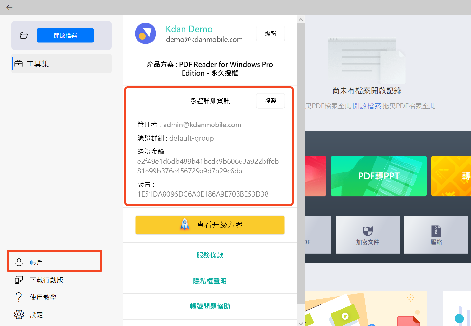Screen dimensions: 471x326
Task: Click the back arrow icon
Action: pos(9,7)
